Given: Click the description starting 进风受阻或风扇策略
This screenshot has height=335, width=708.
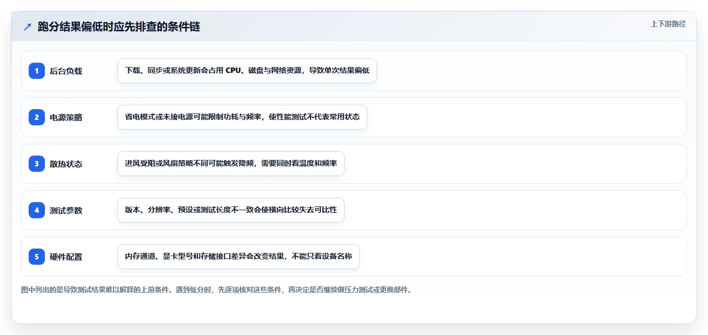Looking at the screenshot, I should (x=231, y=164).
